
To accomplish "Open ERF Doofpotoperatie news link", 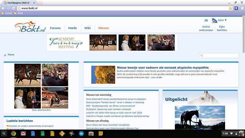I will [x=111, y=106].
